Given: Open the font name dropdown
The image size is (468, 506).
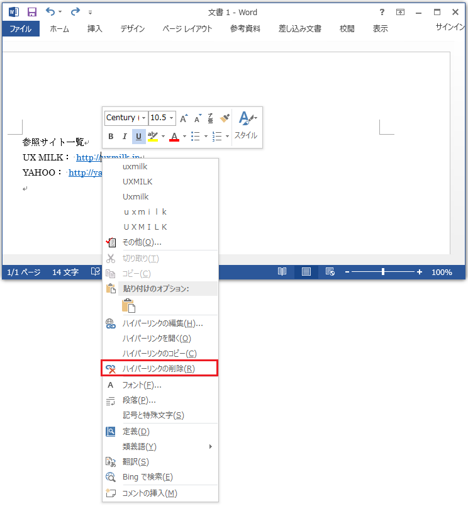Looking at the screenshot, I should [x=144, y=118].
